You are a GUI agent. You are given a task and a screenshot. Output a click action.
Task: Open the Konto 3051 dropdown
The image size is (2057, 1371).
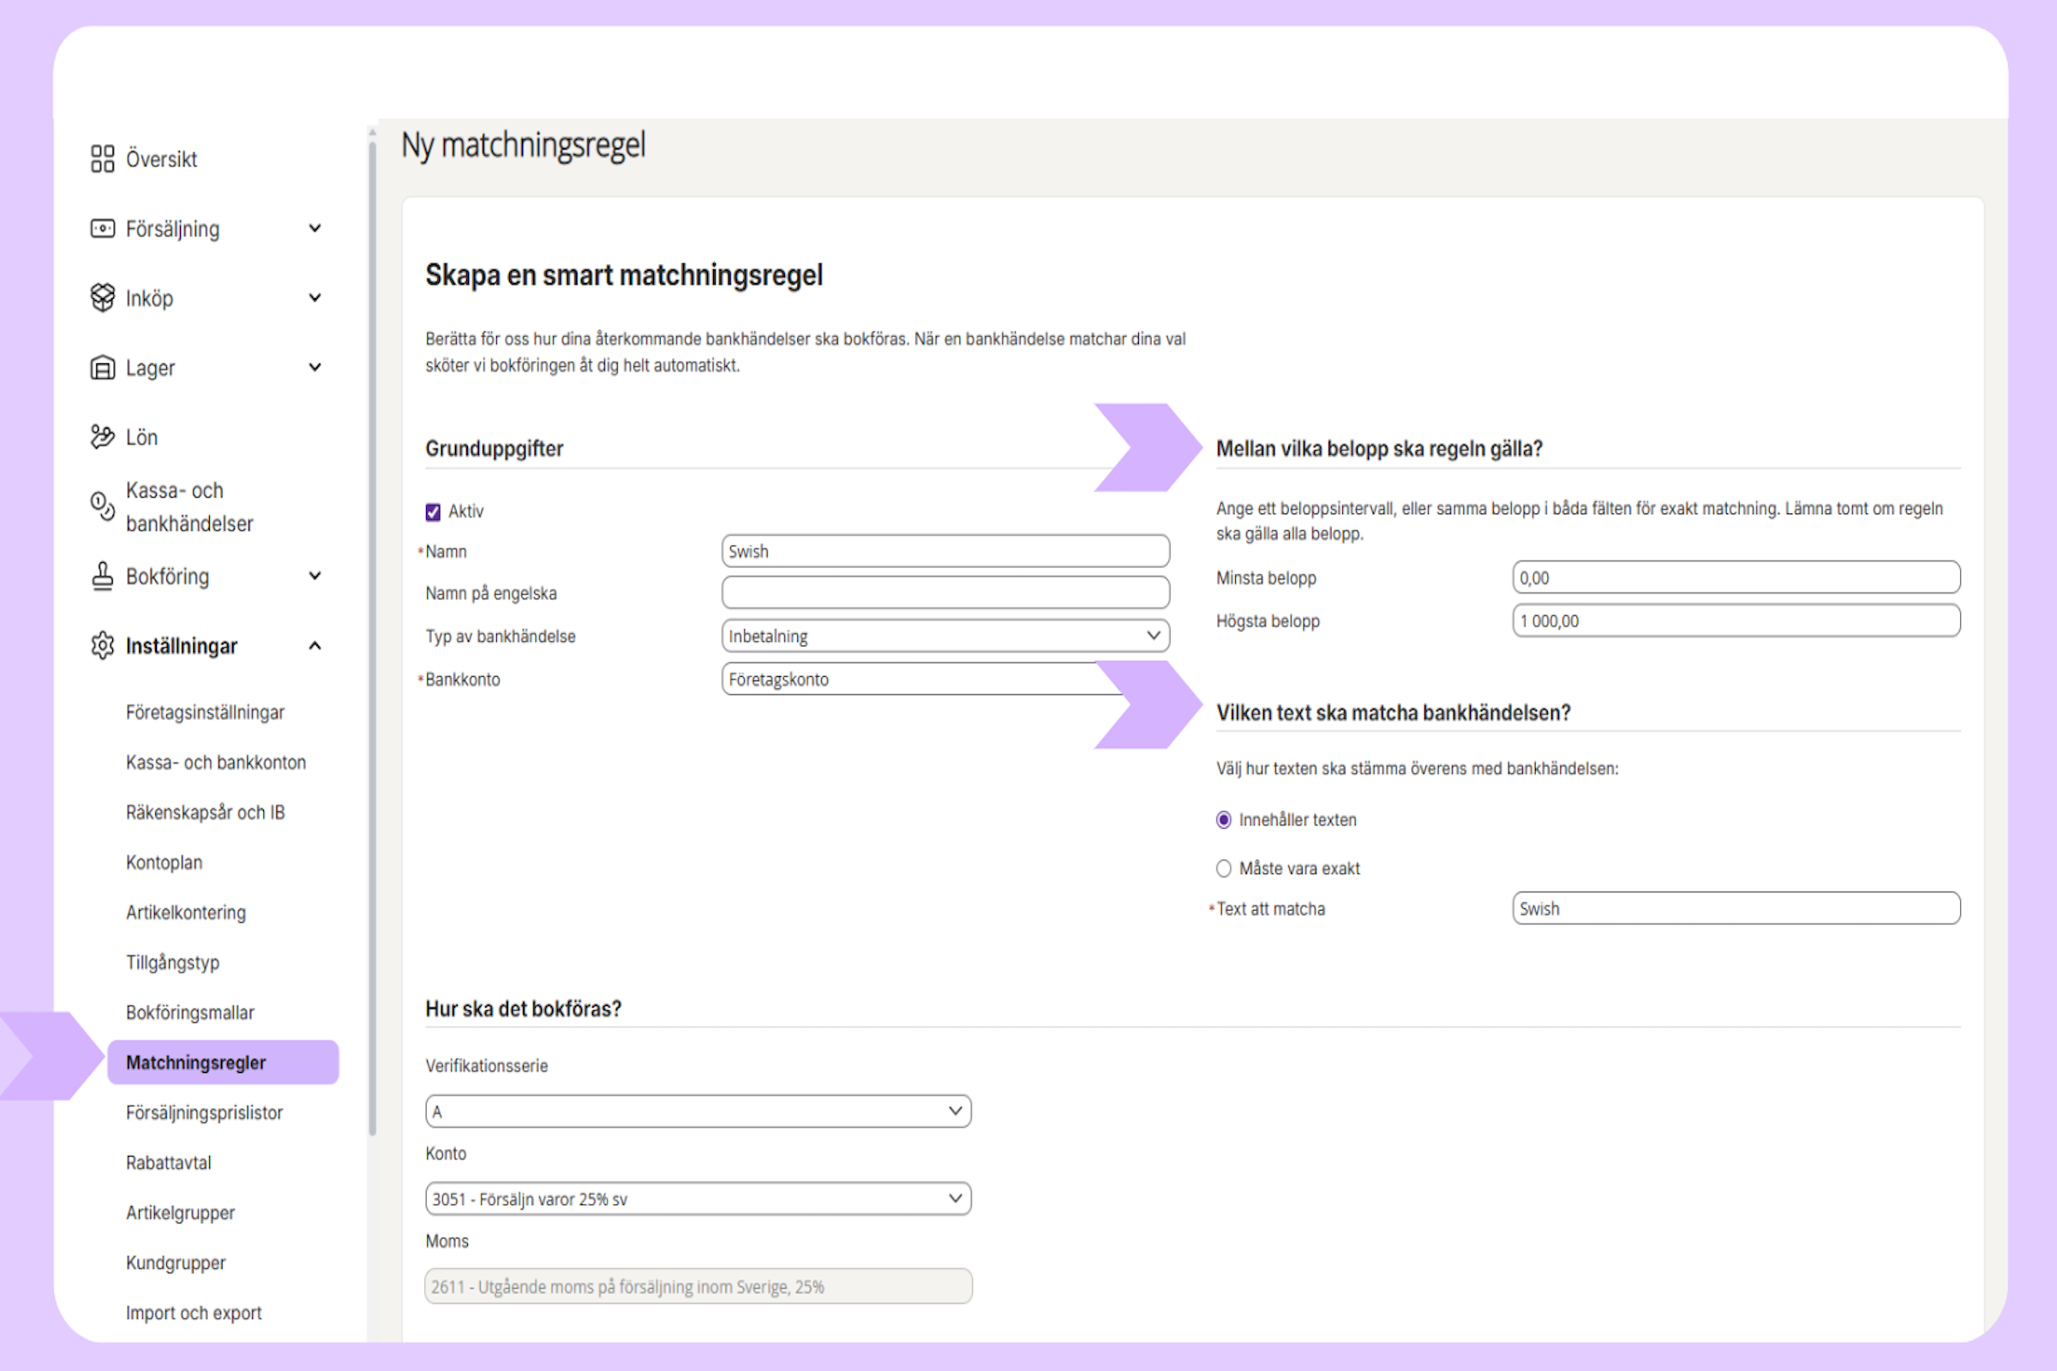pyautogui.click(x=698, y=1199)
